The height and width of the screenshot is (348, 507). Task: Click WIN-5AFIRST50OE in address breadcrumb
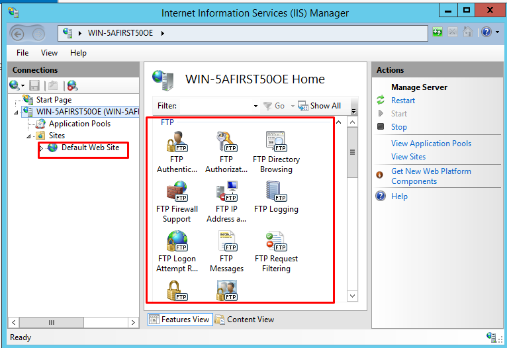[x=120, y=33]
